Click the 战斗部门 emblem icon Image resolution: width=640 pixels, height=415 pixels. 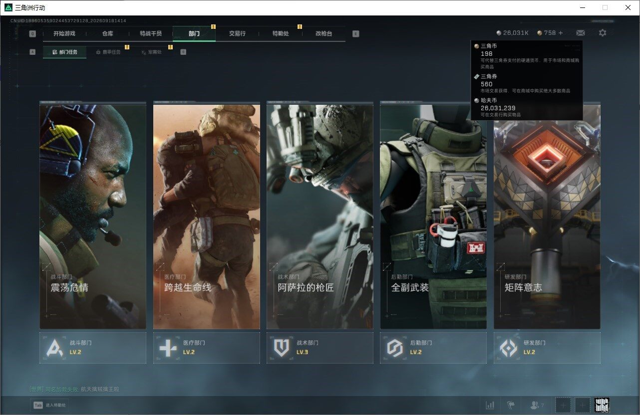[x=55, y=348]
